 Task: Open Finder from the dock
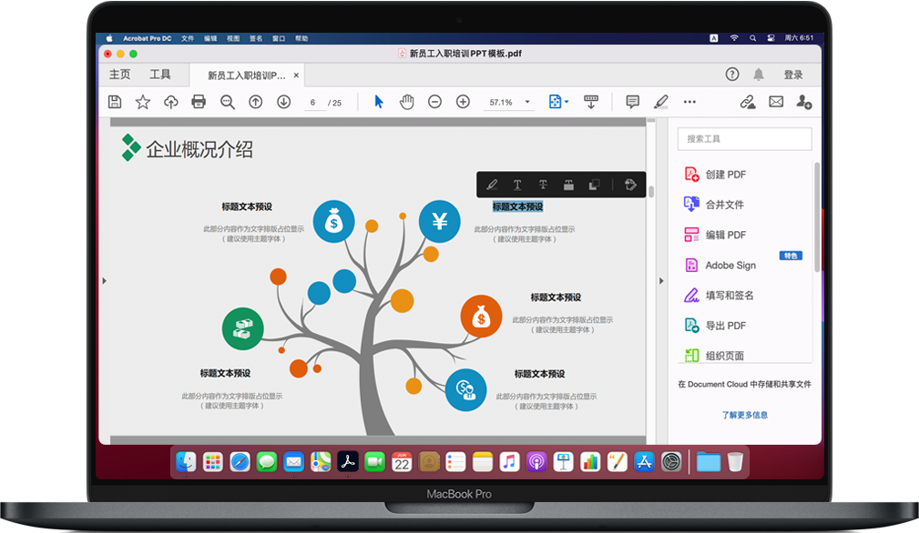coord(187,462)
